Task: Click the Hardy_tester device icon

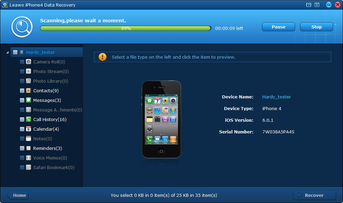Action: [22, 52]
